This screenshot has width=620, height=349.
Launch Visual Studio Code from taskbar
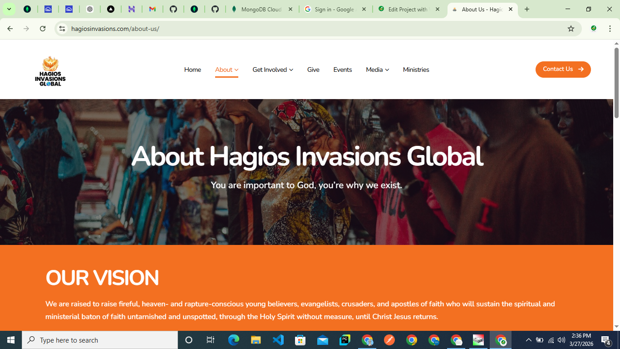point(278,340)
